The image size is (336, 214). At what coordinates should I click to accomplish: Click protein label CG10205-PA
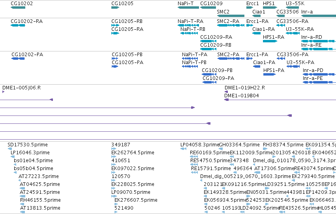[128, 62]
